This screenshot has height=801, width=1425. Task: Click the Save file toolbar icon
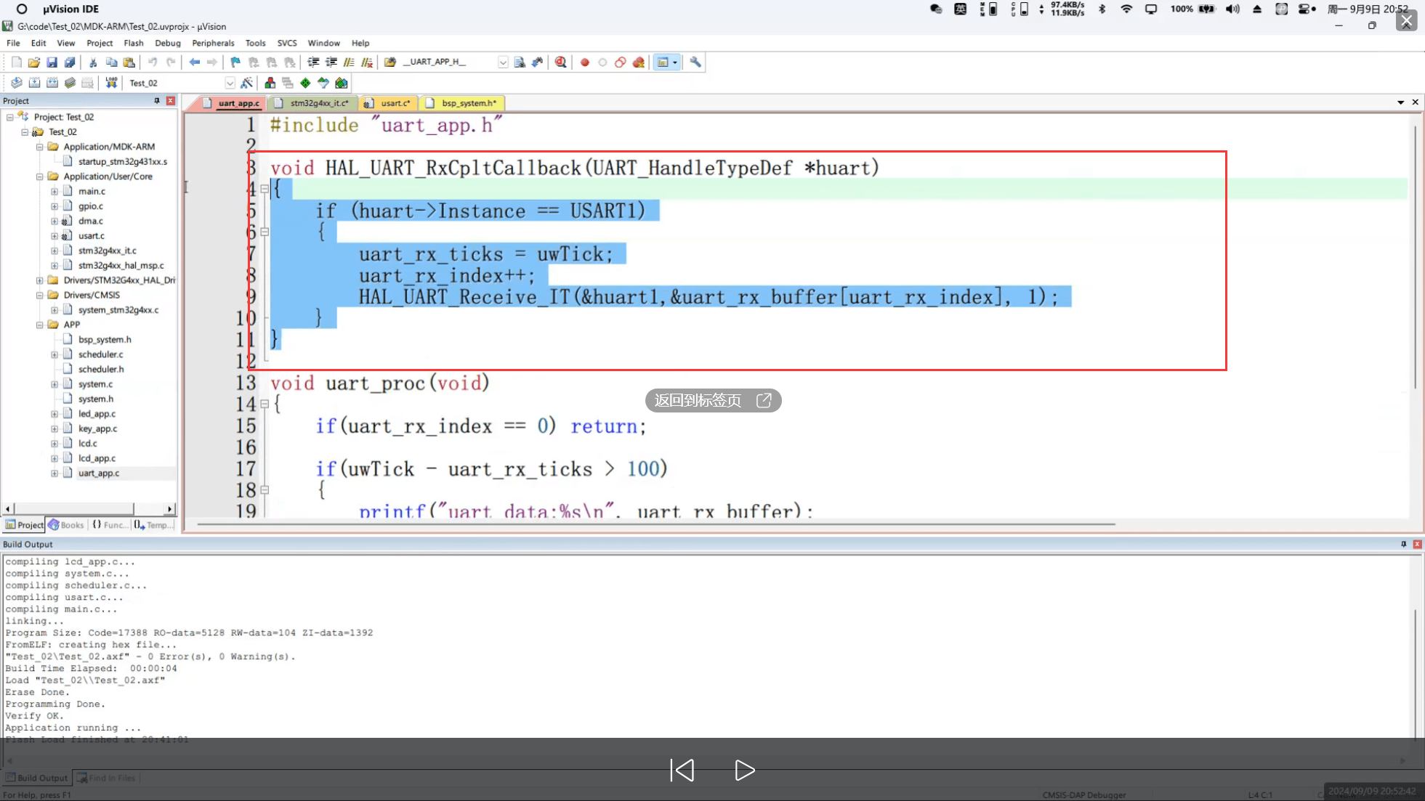pyautogui.click(x=52, y=62)
